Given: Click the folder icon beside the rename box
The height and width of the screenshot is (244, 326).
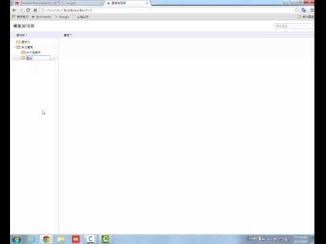Looking at the screenshot, I should 23,58.
